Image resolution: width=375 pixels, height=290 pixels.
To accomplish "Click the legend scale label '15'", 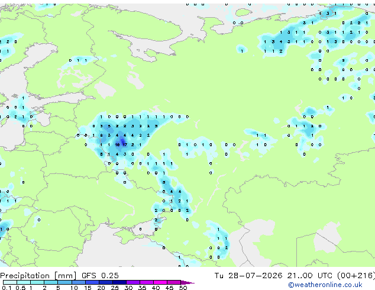I will [88, 288].
